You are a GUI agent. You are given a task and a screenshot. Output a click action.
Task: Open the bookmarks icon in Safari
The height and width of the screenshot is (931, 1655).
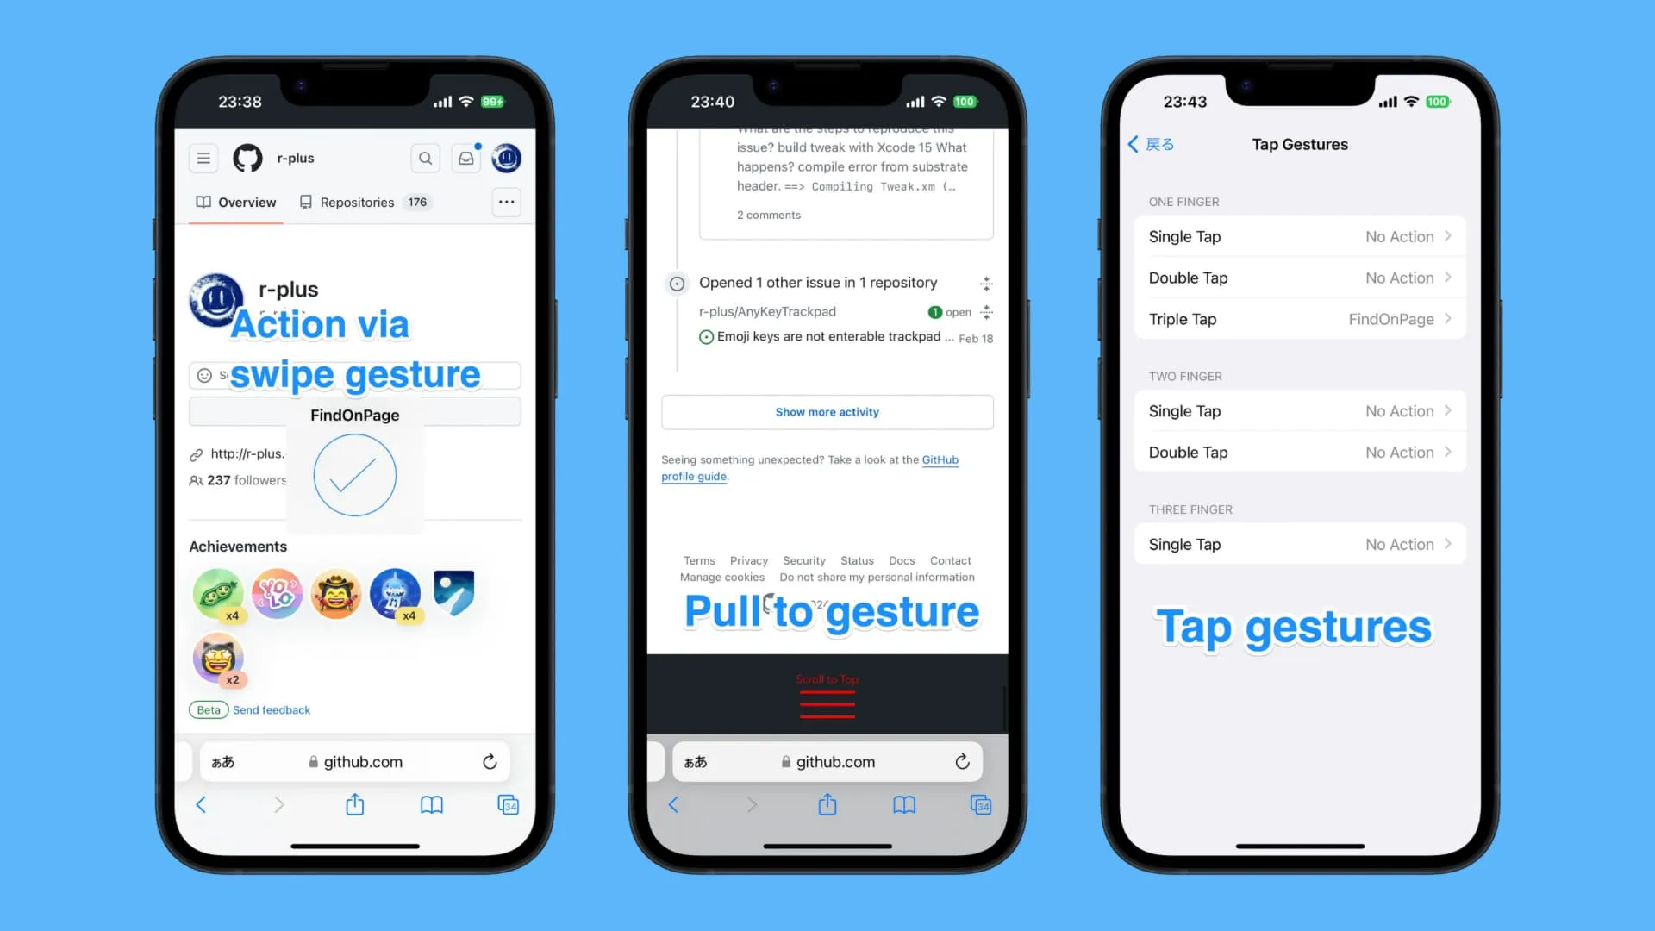point(432,805)
